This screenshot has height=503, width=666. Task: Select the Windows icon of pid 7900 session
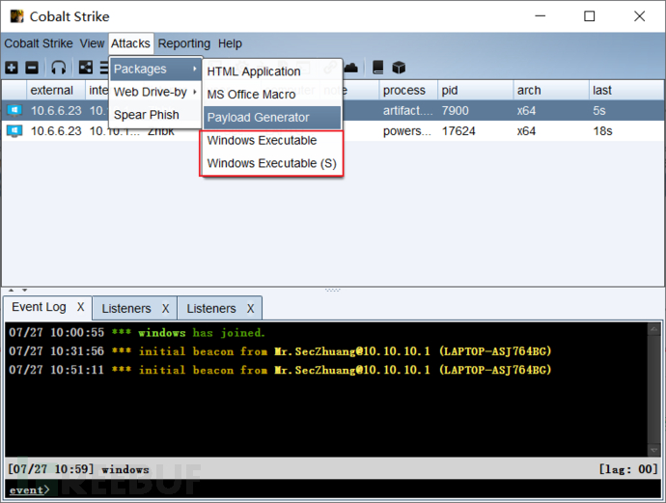[14, 111]
